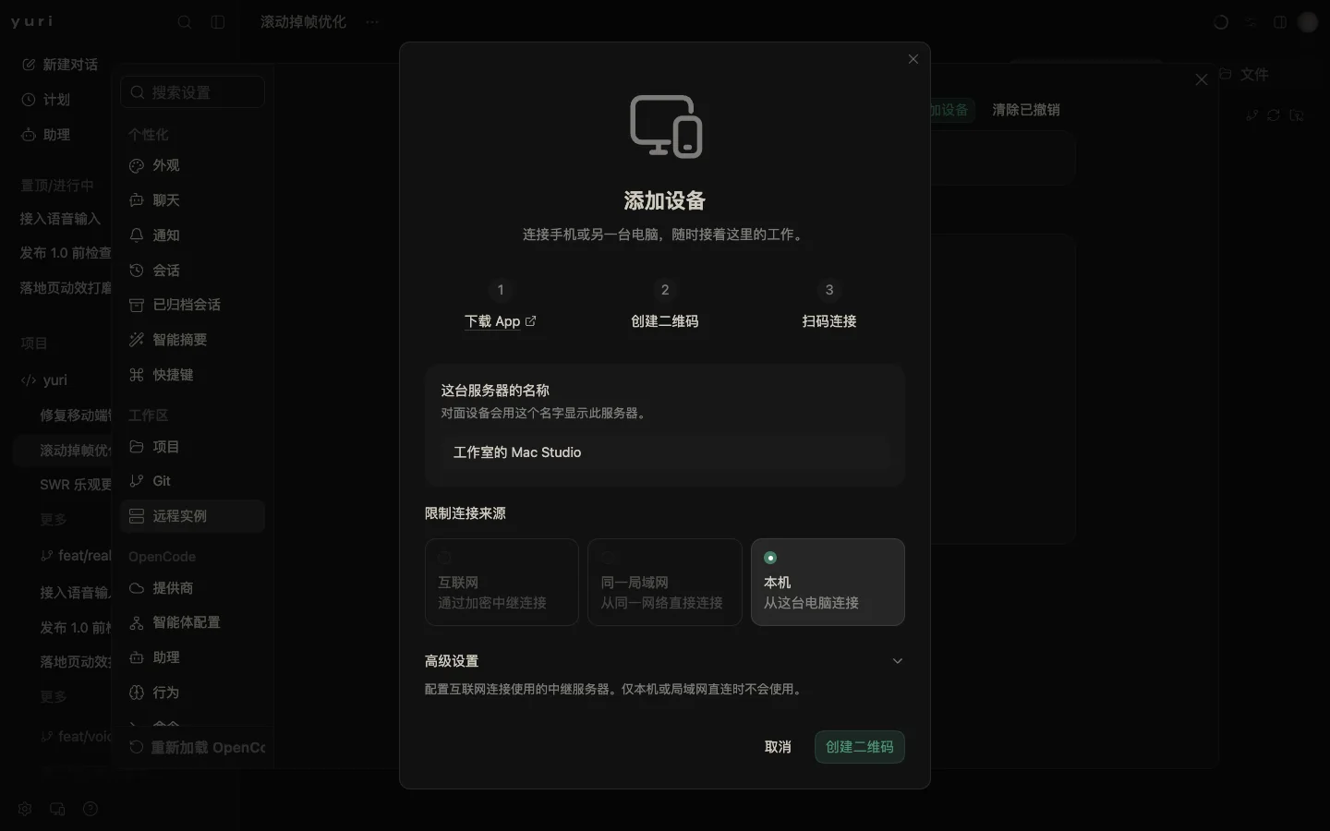1330x831 pixels.
Task: Open 聊天 chat settings
Action: [x=192, y=200]
